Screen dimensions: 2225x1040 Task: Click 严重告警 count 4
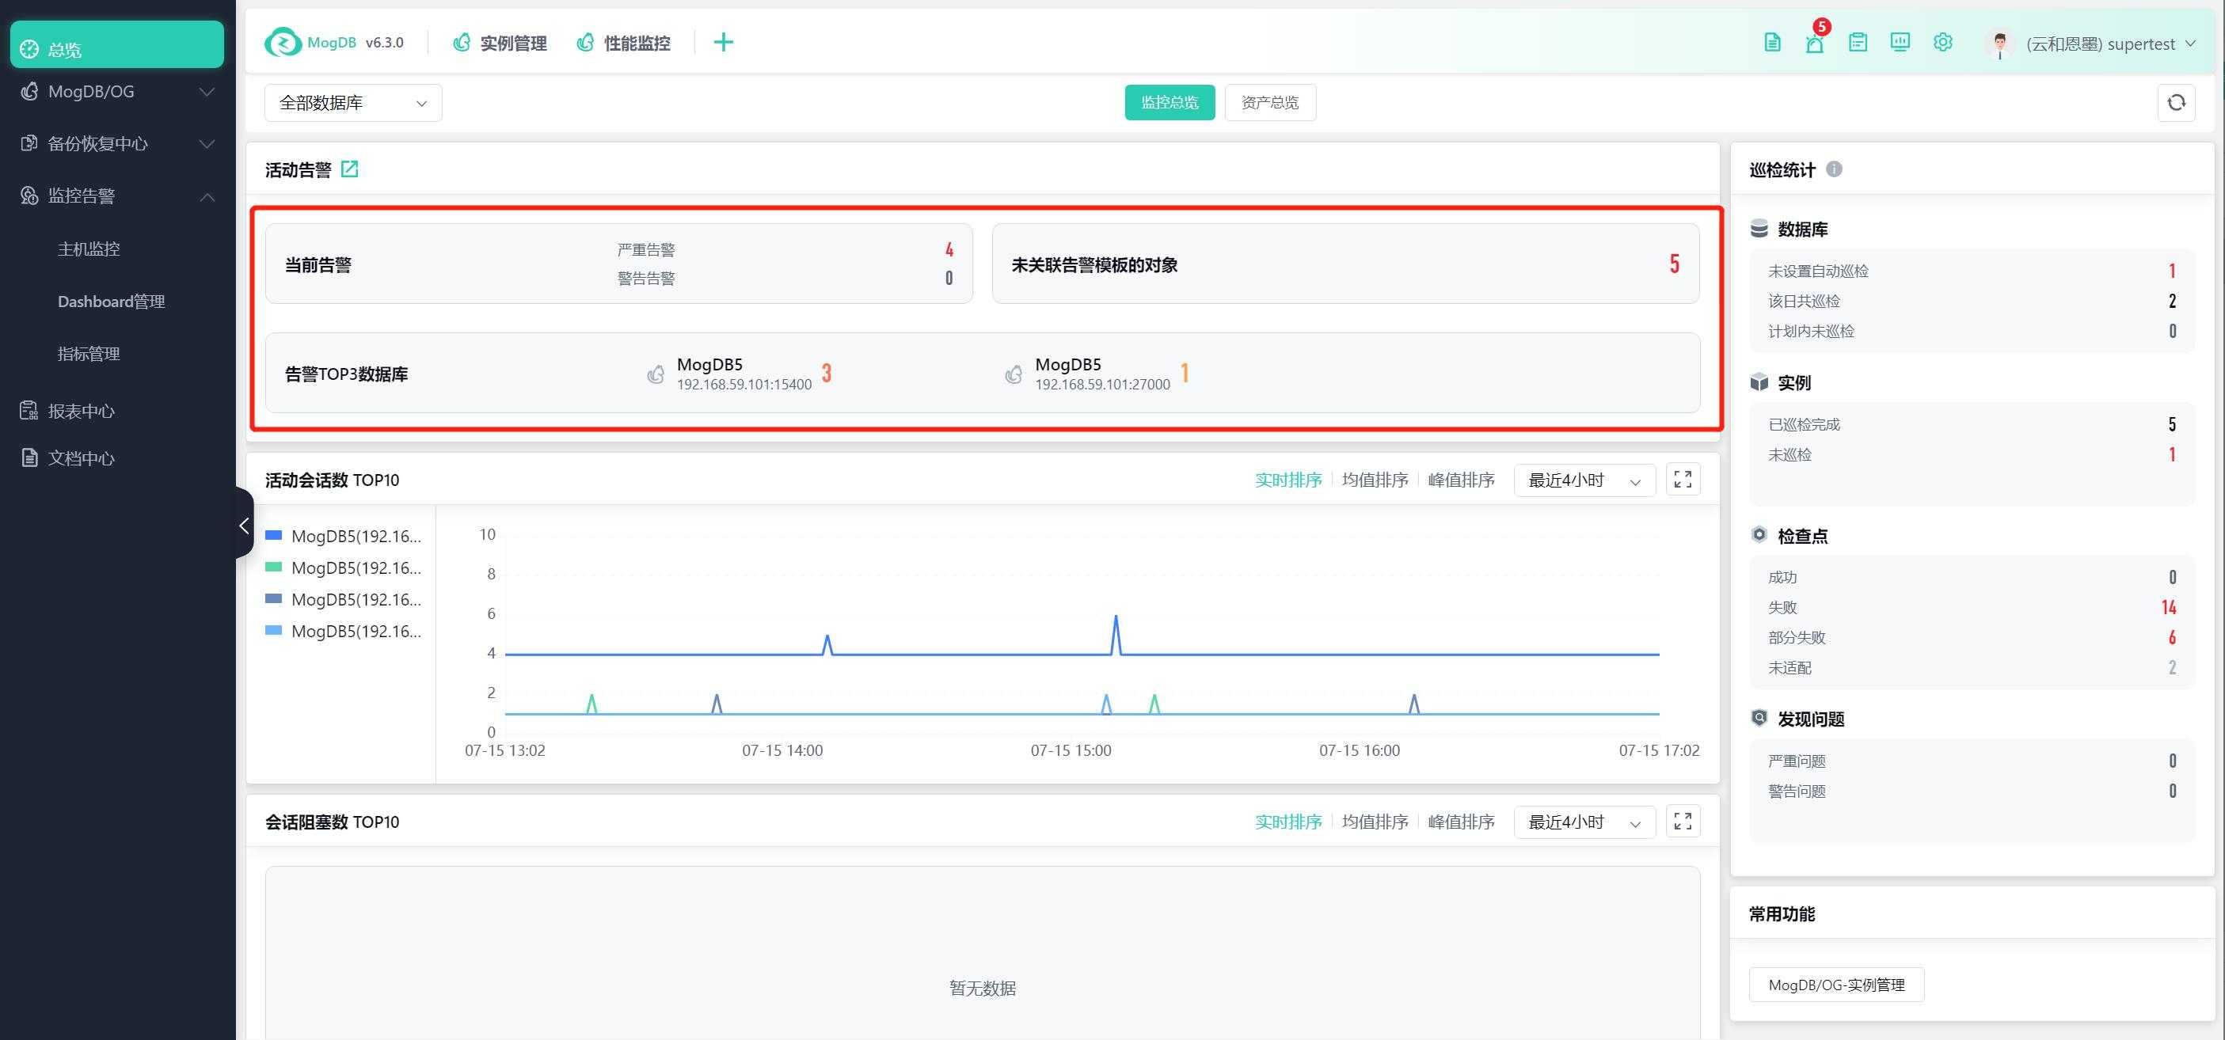pos(949,249)
